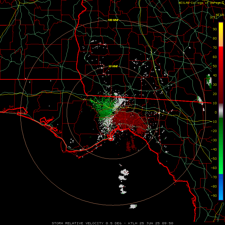Click the '100 NMI' range ring label
This screenshot has height=225, width=225.
click(113, 20)
